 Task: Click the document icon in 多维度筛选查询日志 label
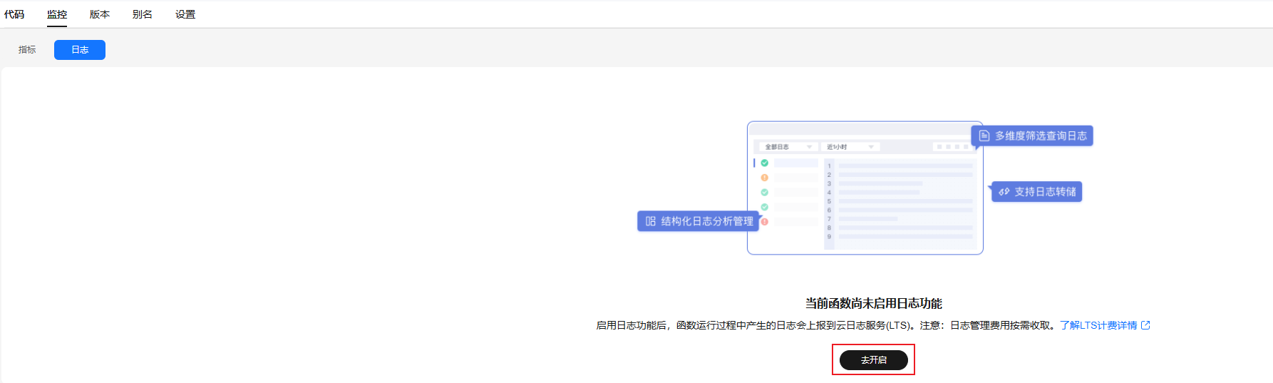984,136
